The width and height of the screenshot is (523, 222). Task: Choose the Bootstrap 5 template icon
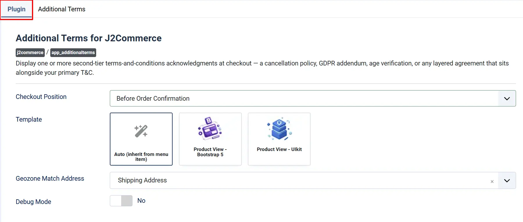(210, 128)
